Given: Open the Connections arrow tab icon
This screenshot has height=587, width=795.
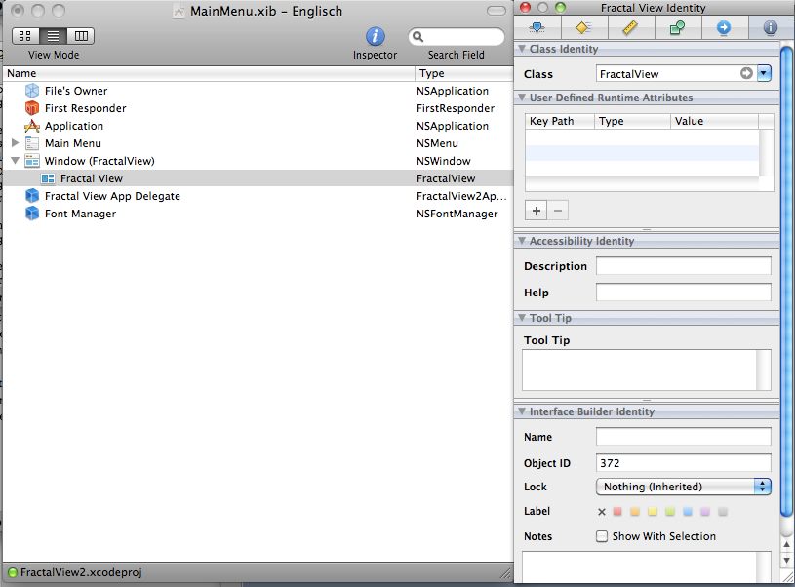Looking at the screenshot, I should tap(723, 28).
